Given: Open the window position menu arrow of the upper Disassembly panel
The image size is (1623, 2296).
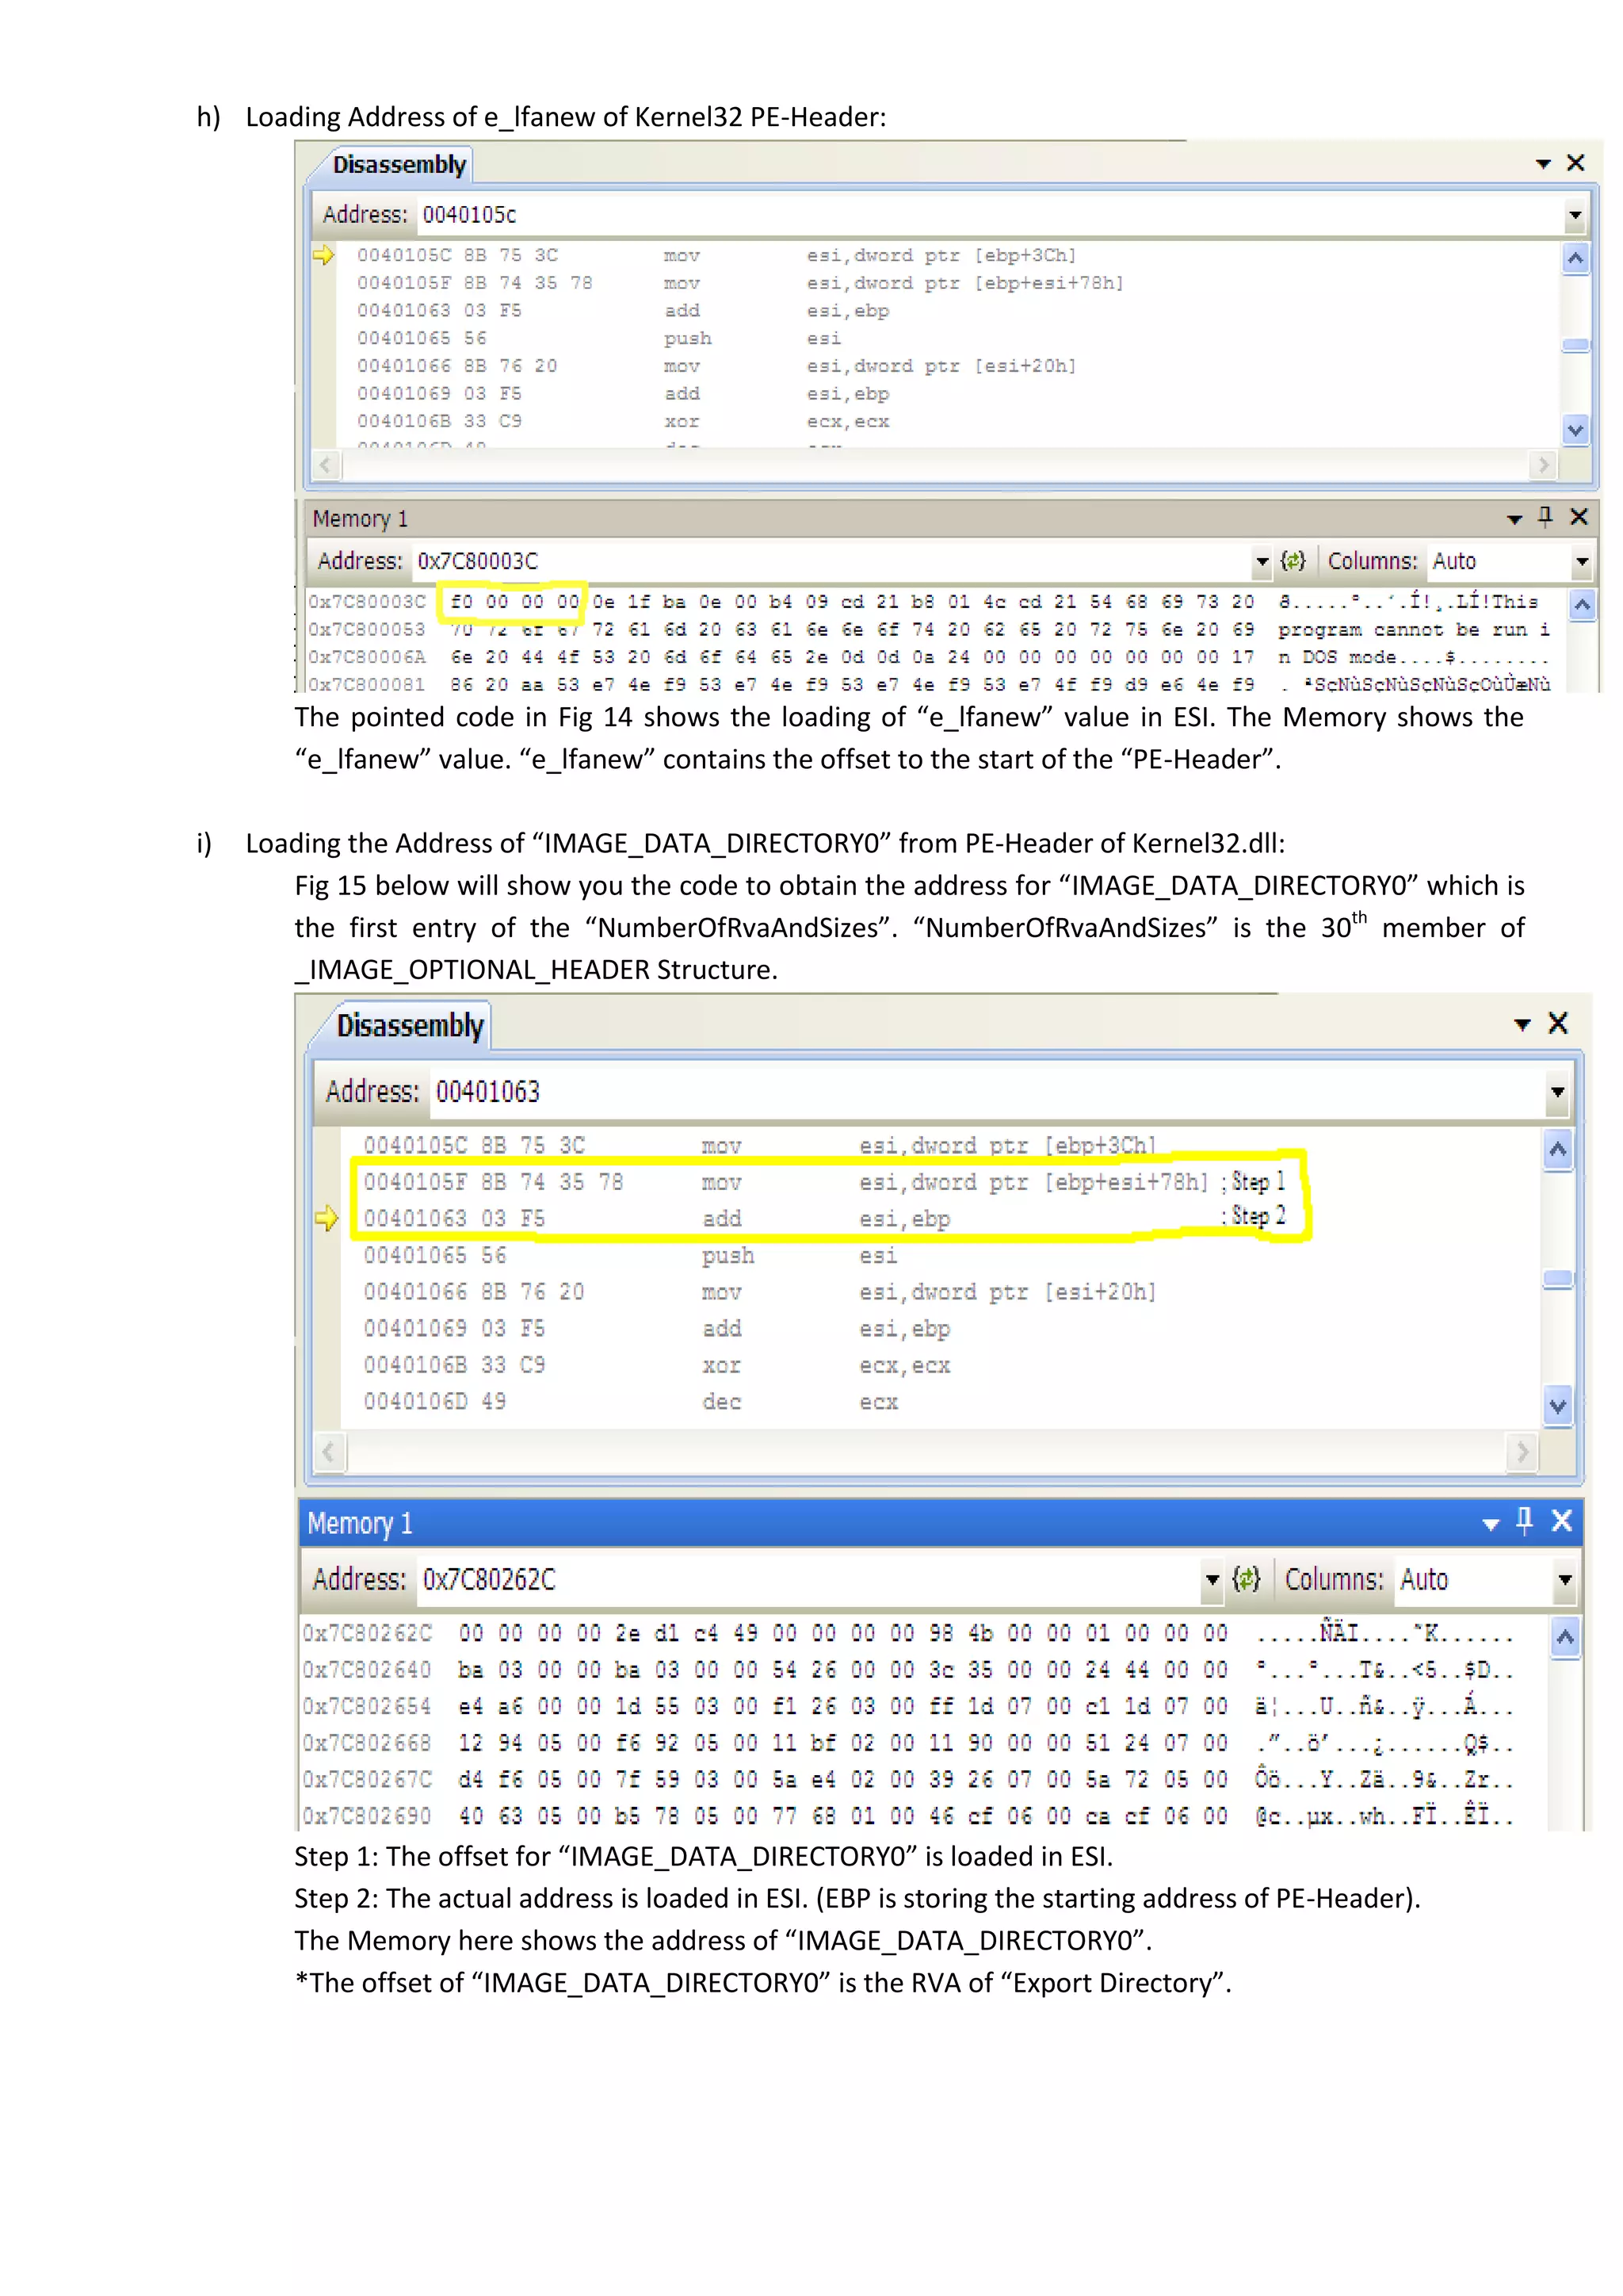Looking at the screenshot, I should pos(1543,163).
